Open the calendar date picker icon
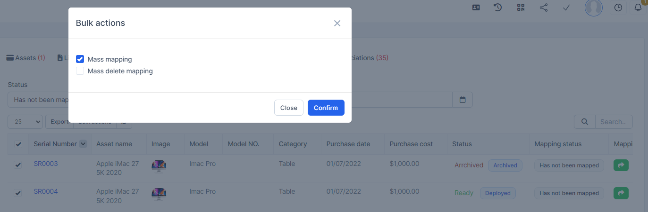 coord(463,100)
